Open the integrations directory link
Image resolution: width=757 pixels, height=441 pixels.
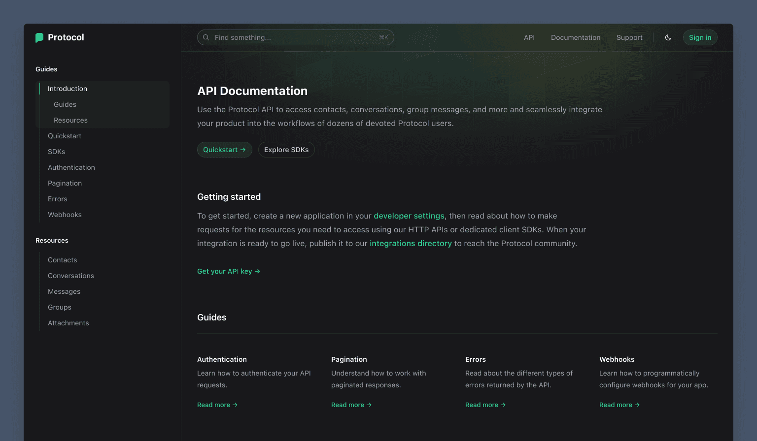coord(411,243)
